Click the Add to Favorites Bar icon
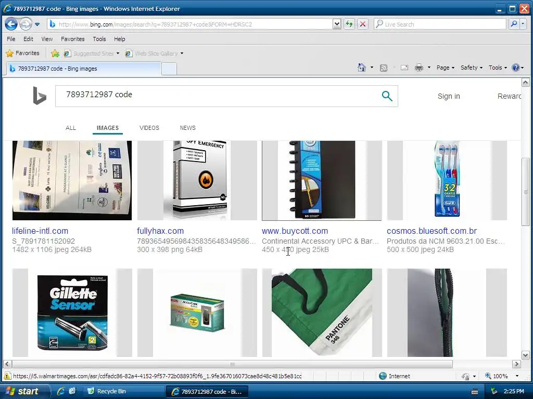 tap(55, 54)
